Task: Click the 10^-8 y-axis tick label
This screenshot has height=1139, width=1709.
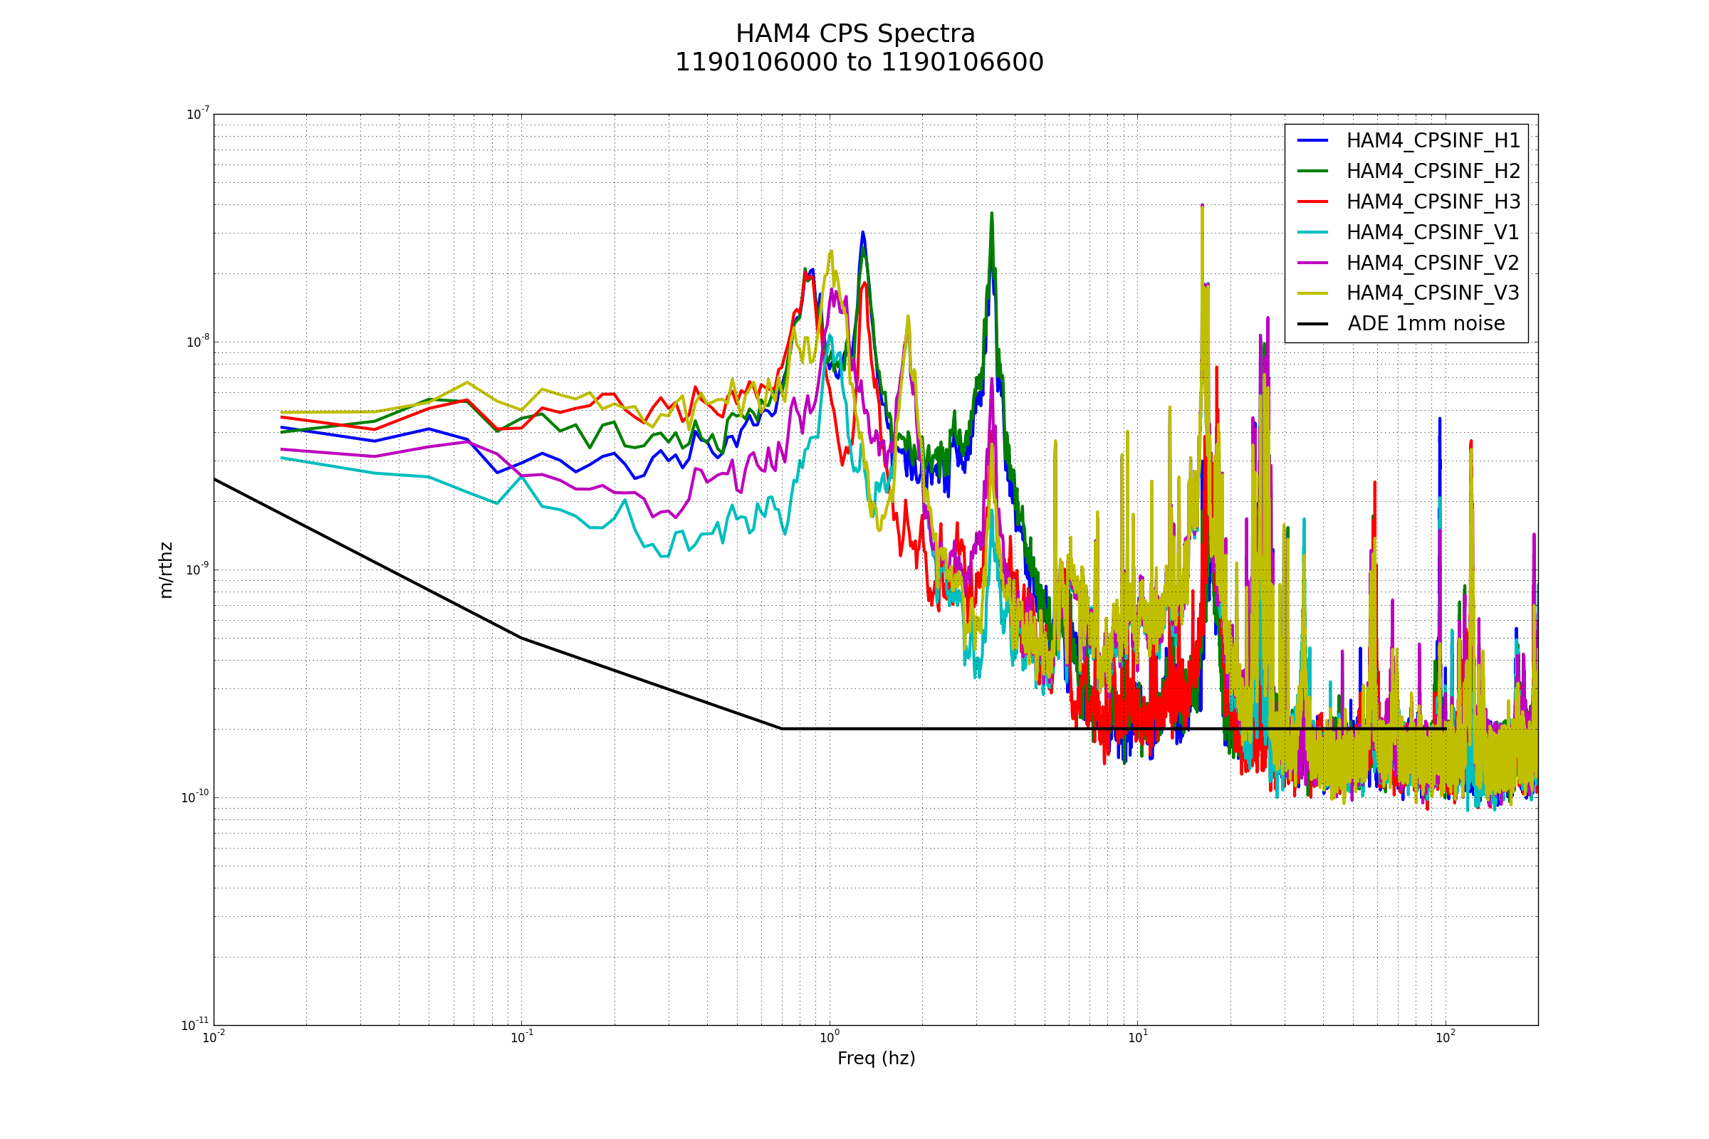Action: click(x=198, y=342)
